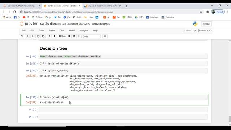Screen dimensions: 231x130
Task: Open the HTML bookmark
Action: point(127,17)
